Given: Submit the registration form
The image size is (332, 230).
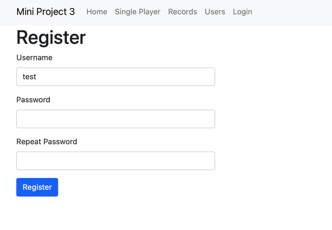Looking at the screenshot, I should click(x=37, y=187).
